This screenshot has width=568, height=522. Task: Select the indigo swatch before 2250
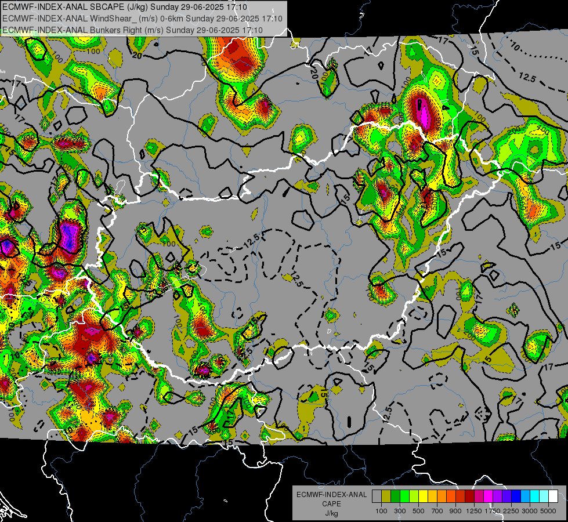tap(507, 496)
